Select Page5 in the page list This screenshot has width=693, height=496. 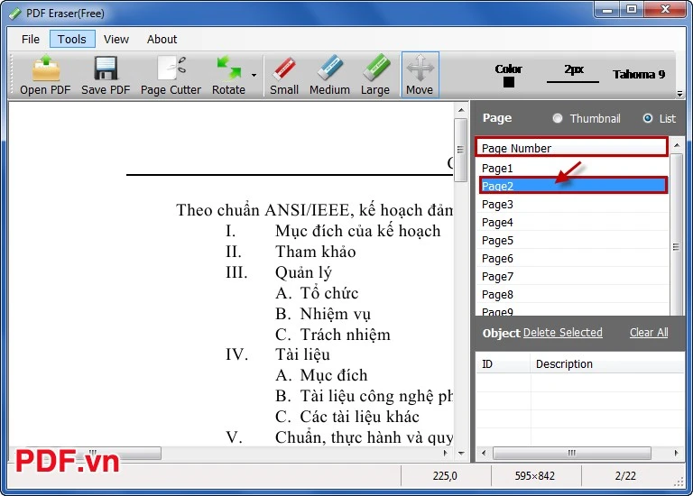572,241
